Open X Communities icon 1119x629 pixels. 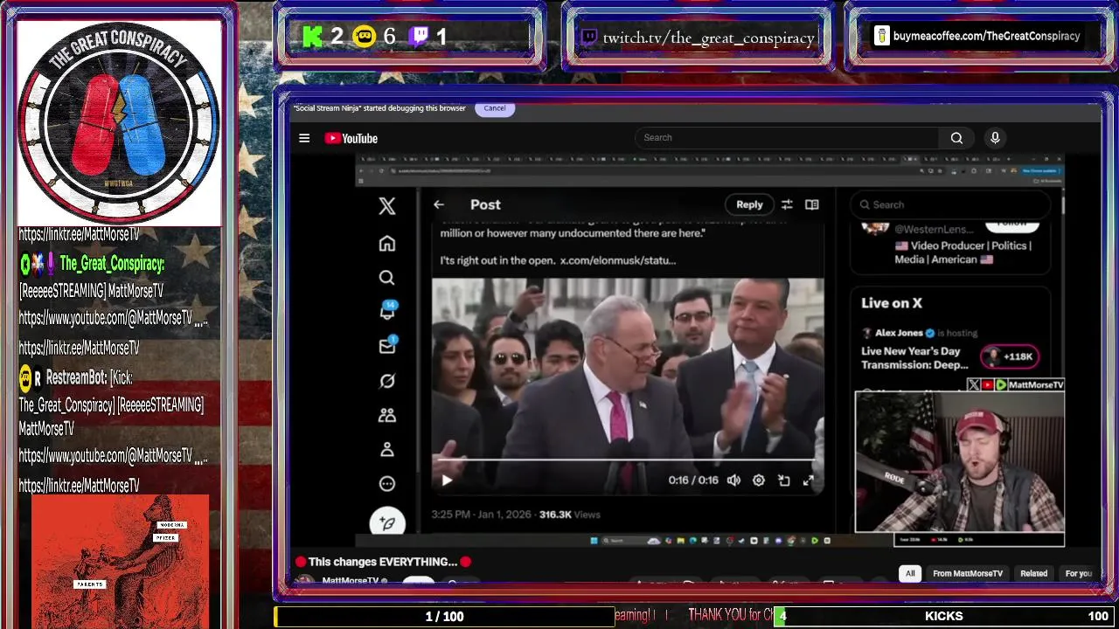[387, 416]
